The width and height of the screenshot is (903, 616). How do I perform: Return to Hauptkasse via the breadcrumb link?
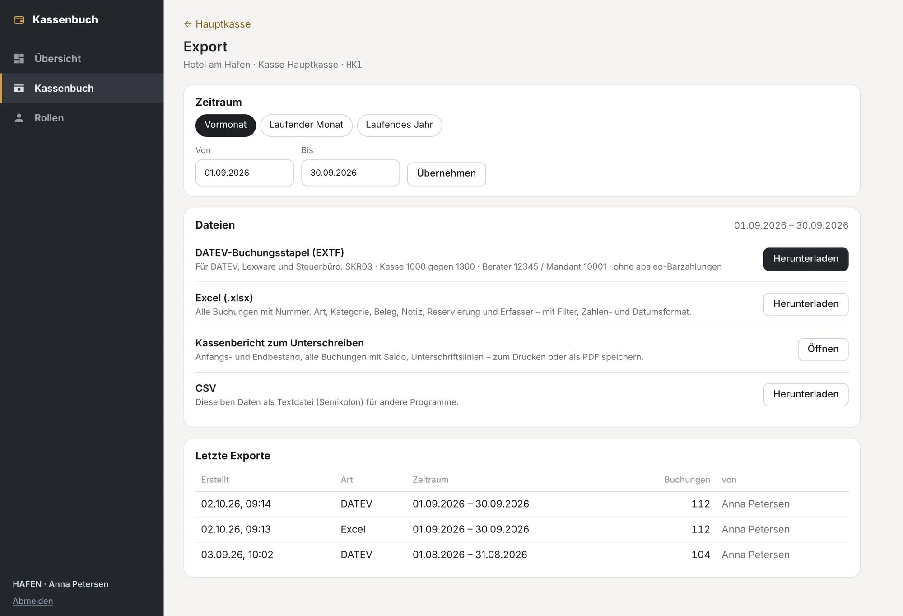click(217, 24)
